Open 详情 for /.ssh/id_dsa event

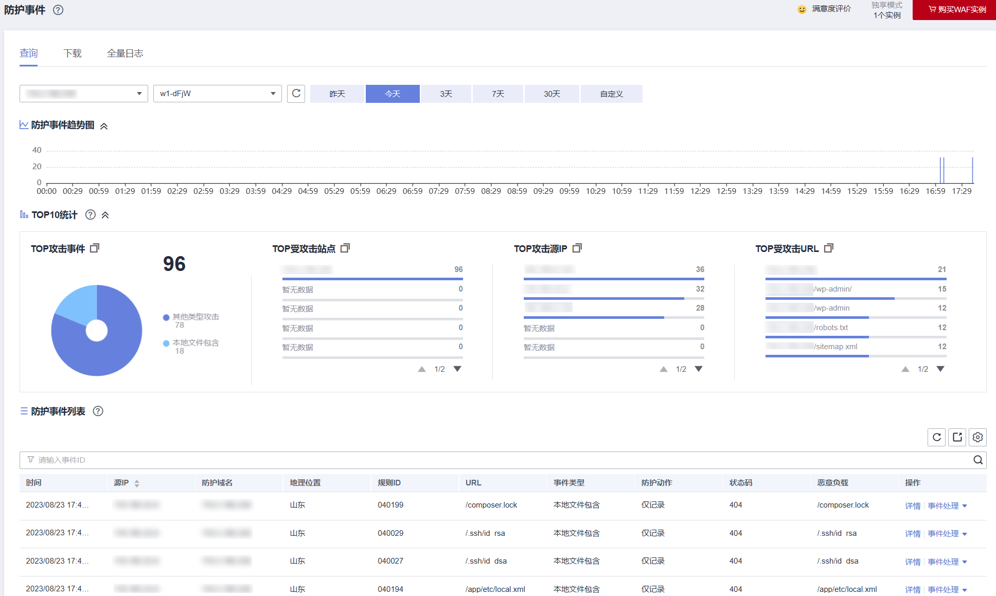click(x=913, y=562)
